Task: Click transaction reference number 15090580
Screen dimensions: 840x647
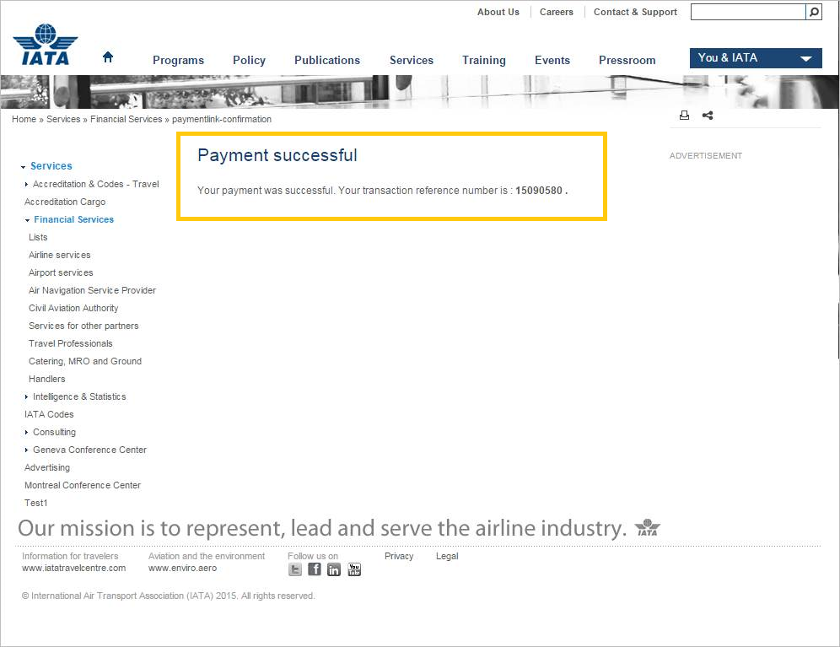Action: click(x=539, y=191)
